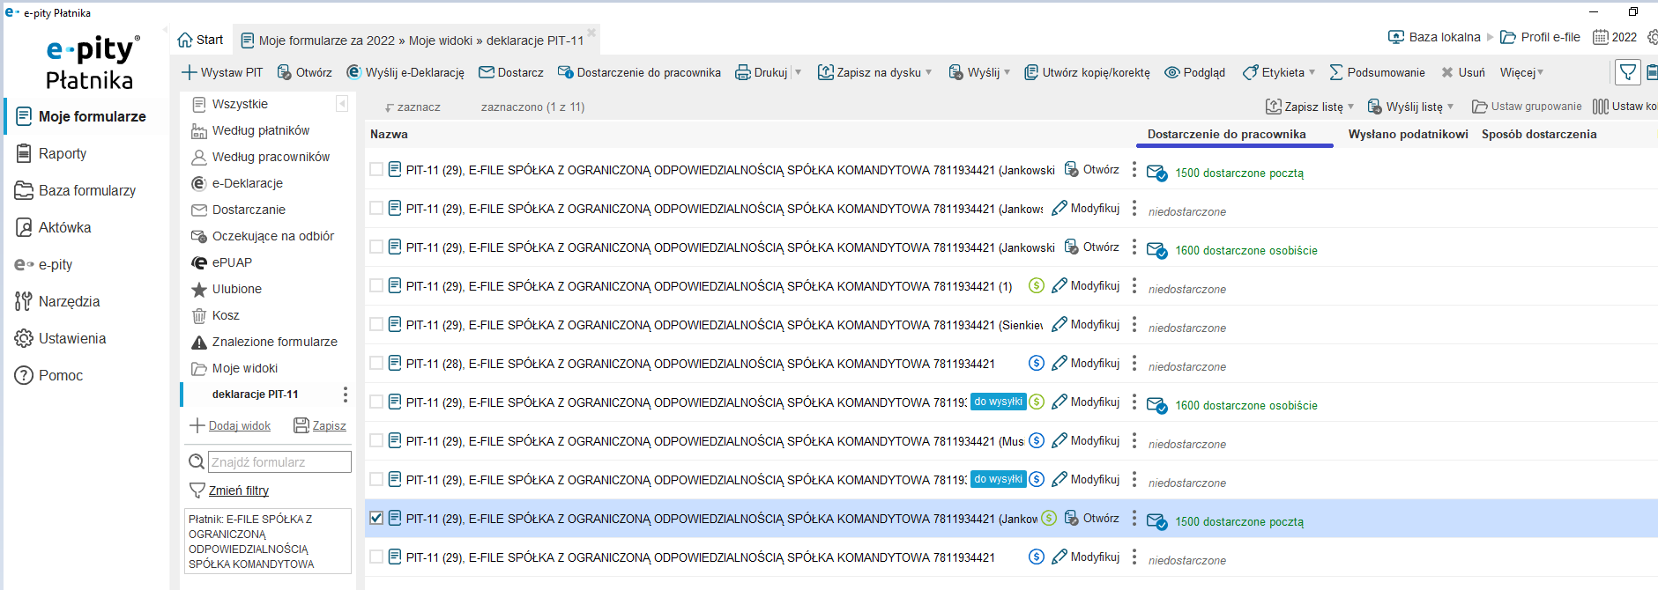Open the Kosz trash folder

pos(216,315)
